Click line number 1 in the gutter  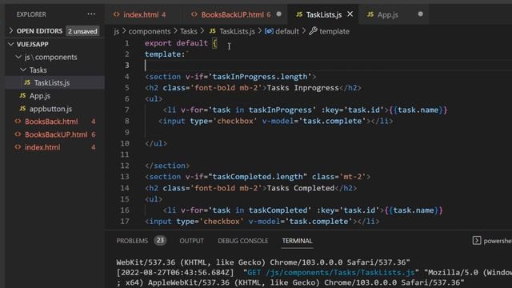[126, 43]
